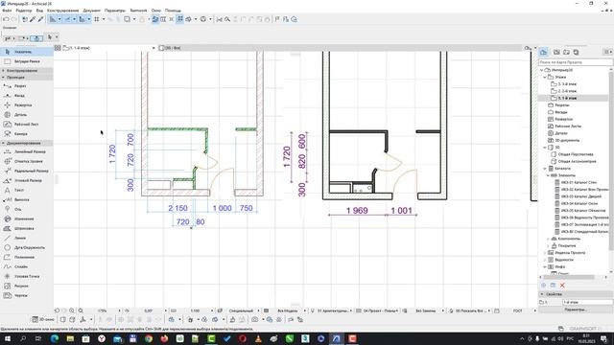The image size is (614, 345).
Task: Open the Редактор menu
Action: [24, 11]
